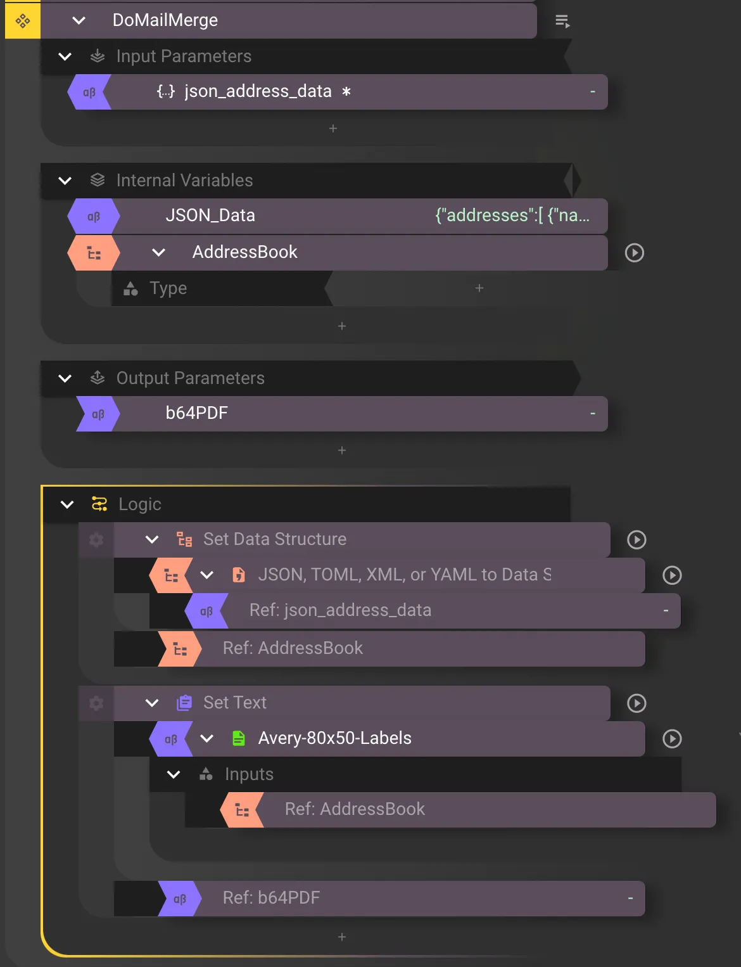Collapse the DoMailMerge function
The image size is (741, 967).
coord(79,20)
